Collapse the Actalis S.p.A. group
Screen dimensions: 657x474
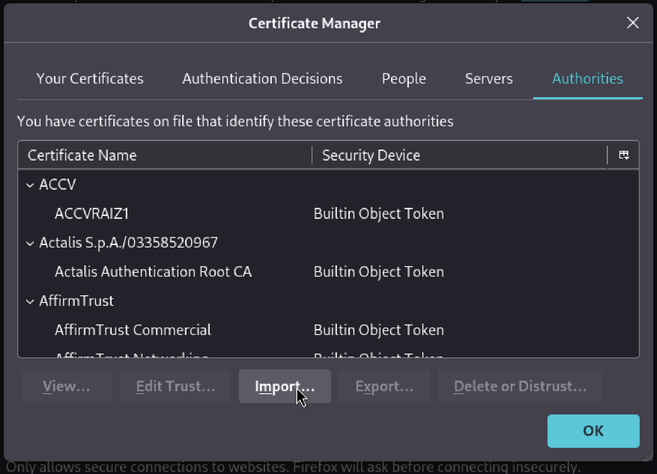[x=30, y=243]
